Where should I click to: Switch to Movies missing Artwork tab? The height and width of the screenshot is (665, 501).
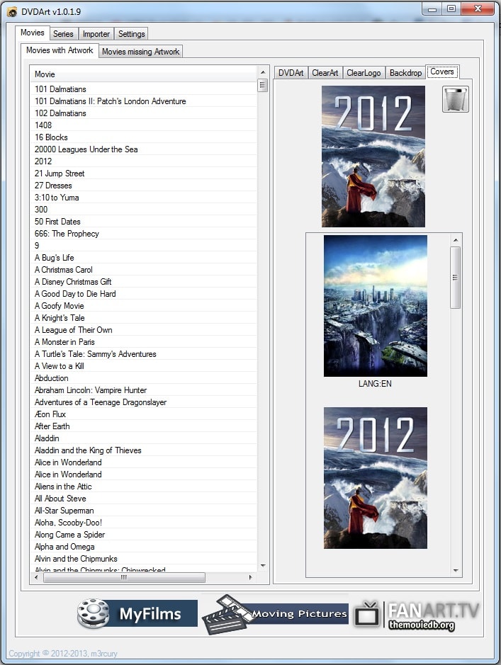pyautogui.click(x=141, y=52)
